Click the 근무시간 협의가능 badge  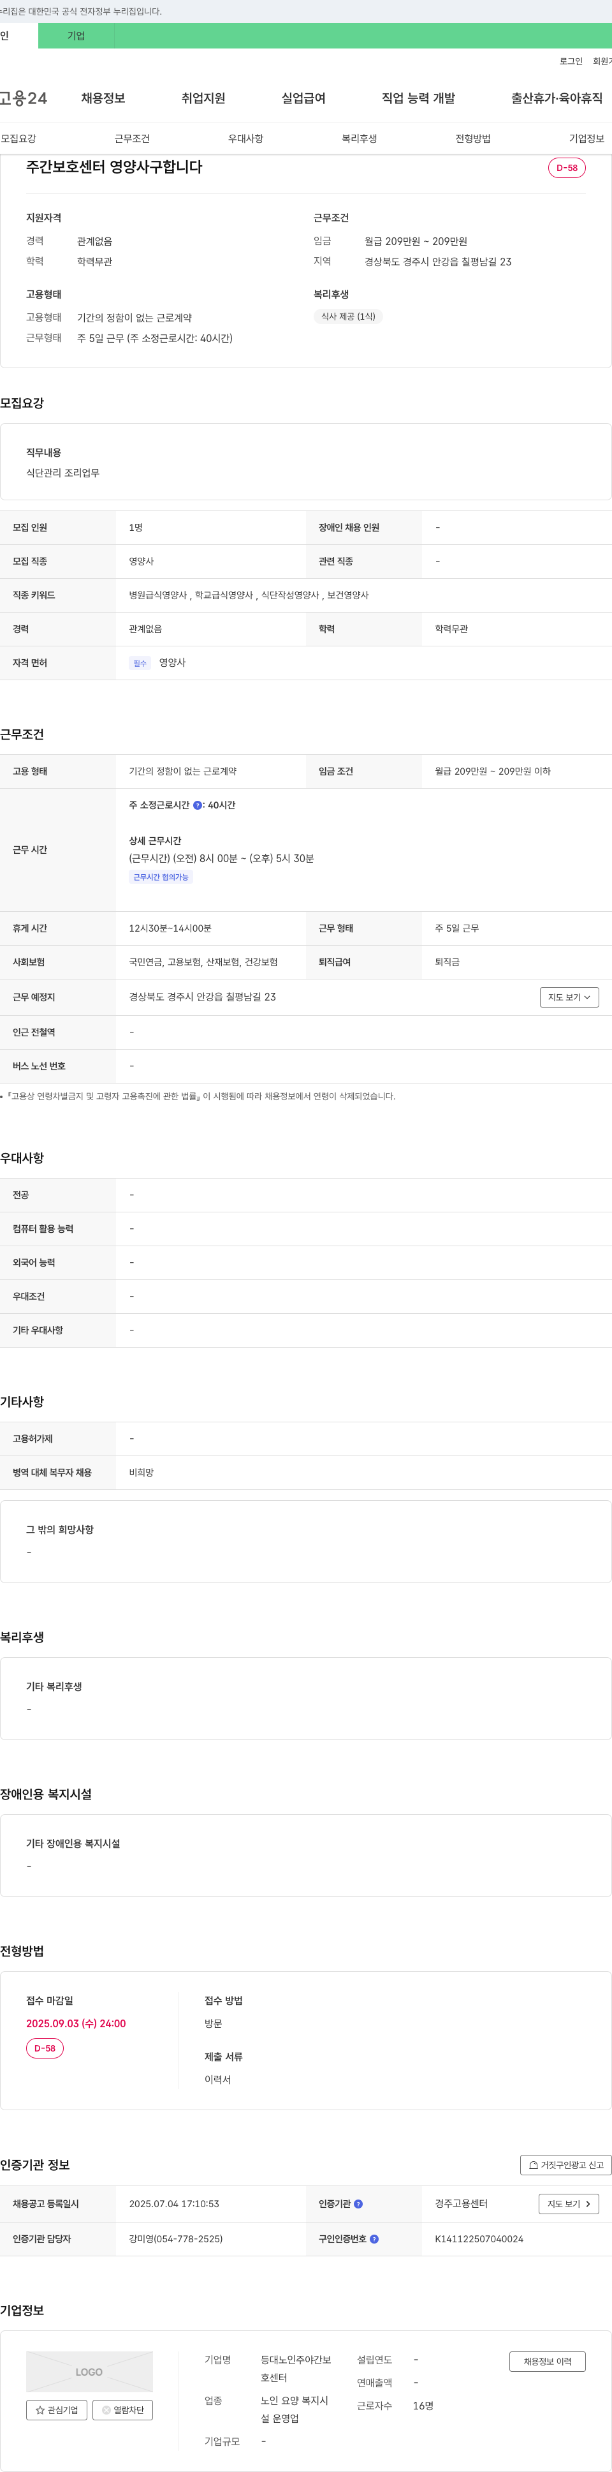click(x=161, y=877)
